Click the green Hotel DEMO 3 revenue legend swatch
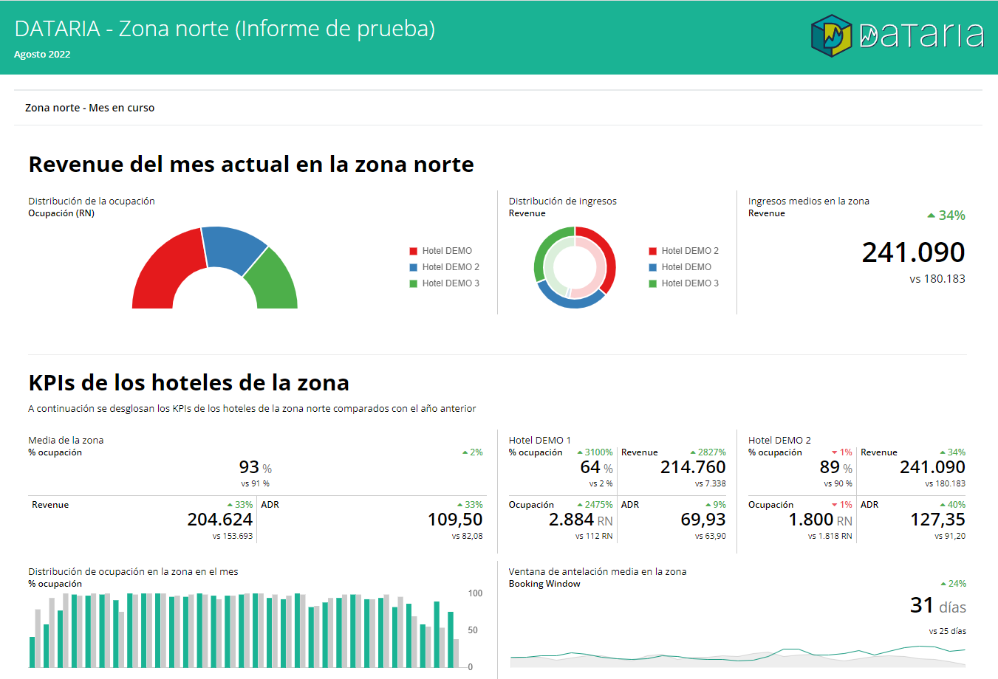This screenshot has height=679, width=998. coord(653,283)
